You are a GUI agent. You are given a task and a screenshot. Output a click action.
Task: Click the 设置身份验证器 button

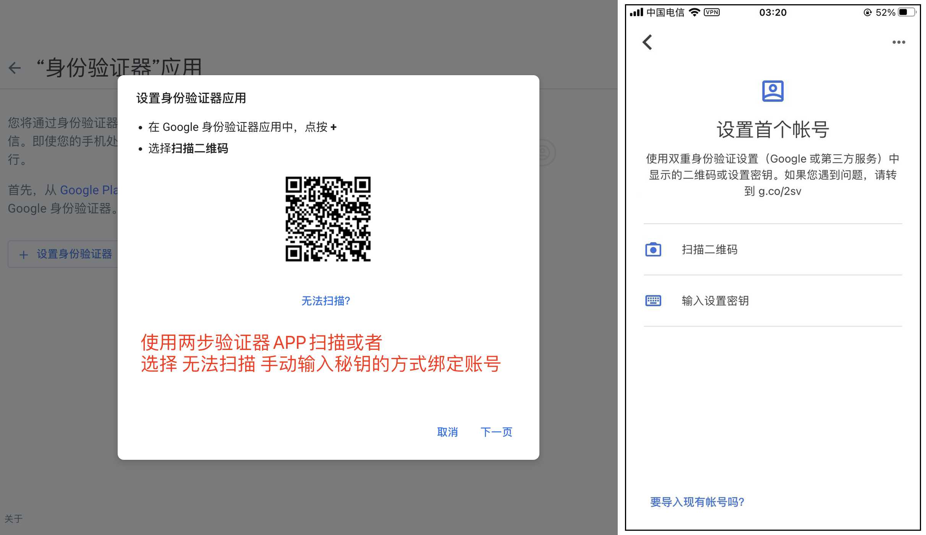[x=74, y=254]
